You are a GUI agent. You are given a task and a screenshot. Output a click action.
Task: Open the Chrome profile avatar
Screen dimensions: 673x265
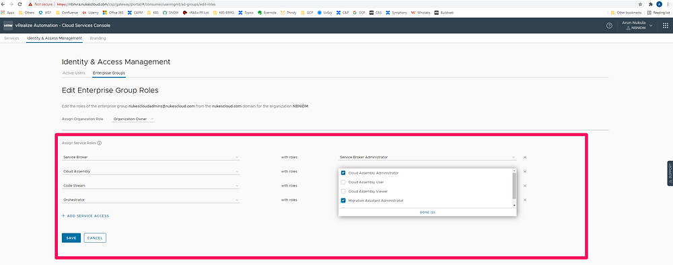tap(659, 4)
